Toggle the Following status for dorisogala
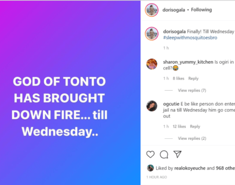This screenshot has width=235, height=185. tap(202, 10)
